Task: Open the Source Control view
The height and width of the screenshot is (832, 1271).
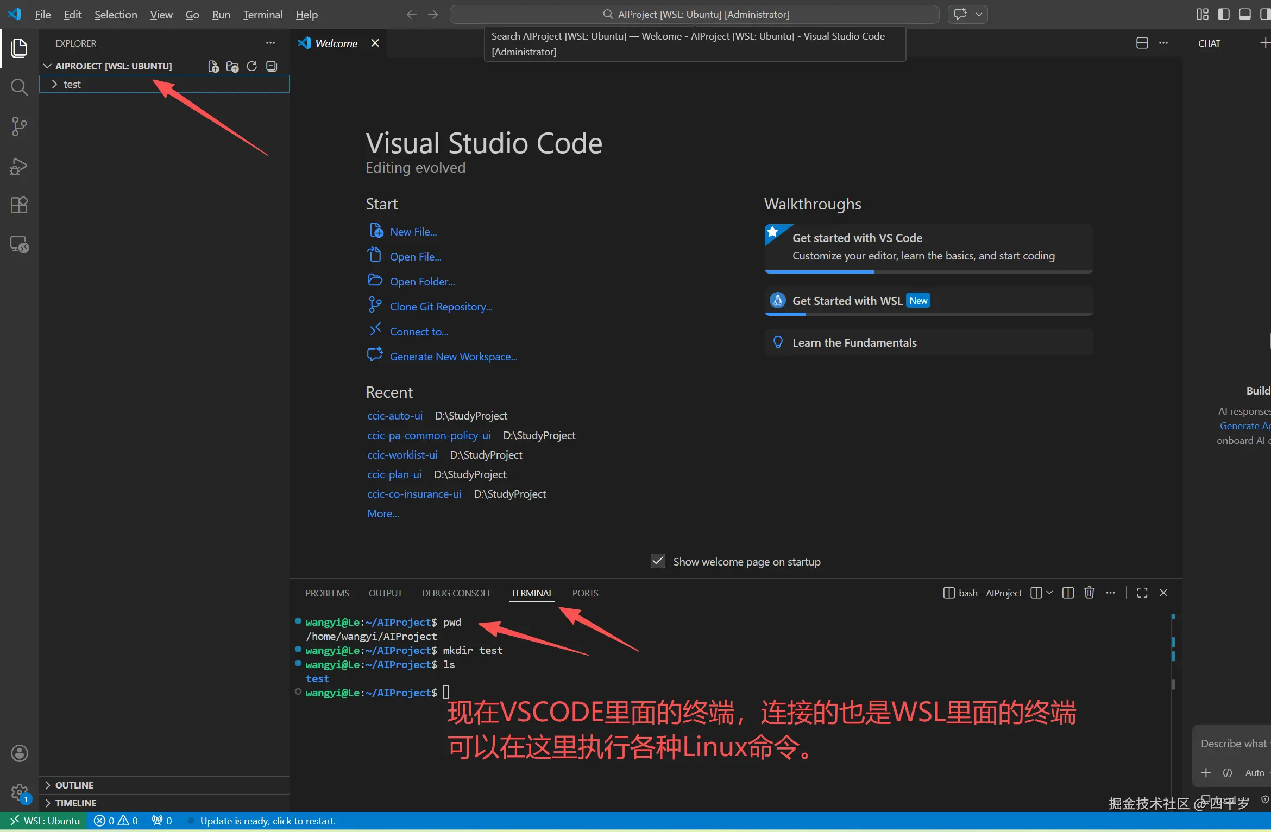Action: 19,126
